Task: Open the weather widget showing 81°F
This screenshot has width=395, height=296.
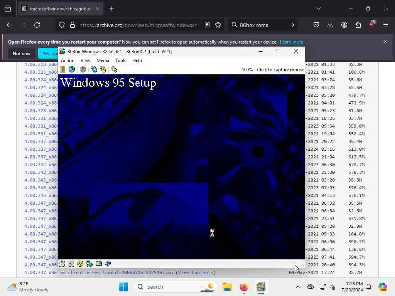Action: (x=28, y=287)
